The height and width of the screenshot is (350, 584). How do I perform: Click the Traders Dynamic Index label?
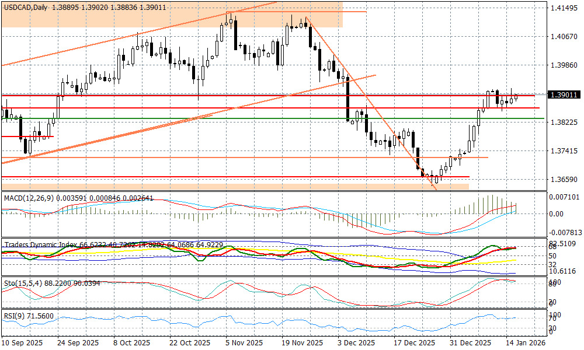[47, 244]
